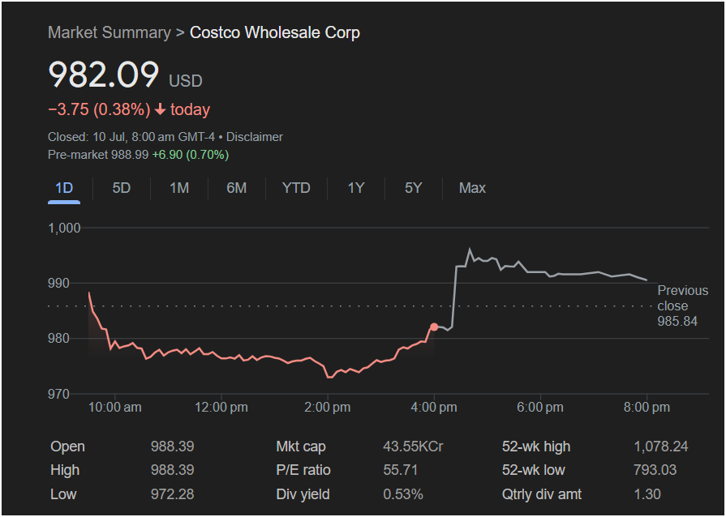Click the Pre-market 988.99 text
Viewport: 726px width, 517px height.
click(x=98, y=155)
